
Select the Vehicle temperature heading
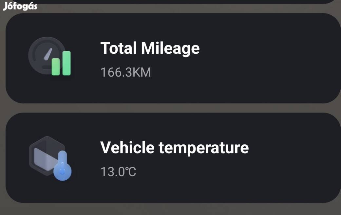pos(174,148)
